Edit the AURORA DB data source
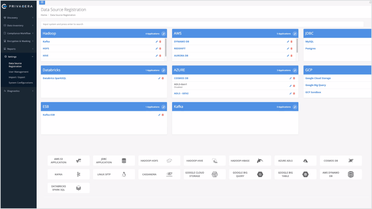Image resolution: width=372 pixels, height=209 pixels. tap(288, 56)
